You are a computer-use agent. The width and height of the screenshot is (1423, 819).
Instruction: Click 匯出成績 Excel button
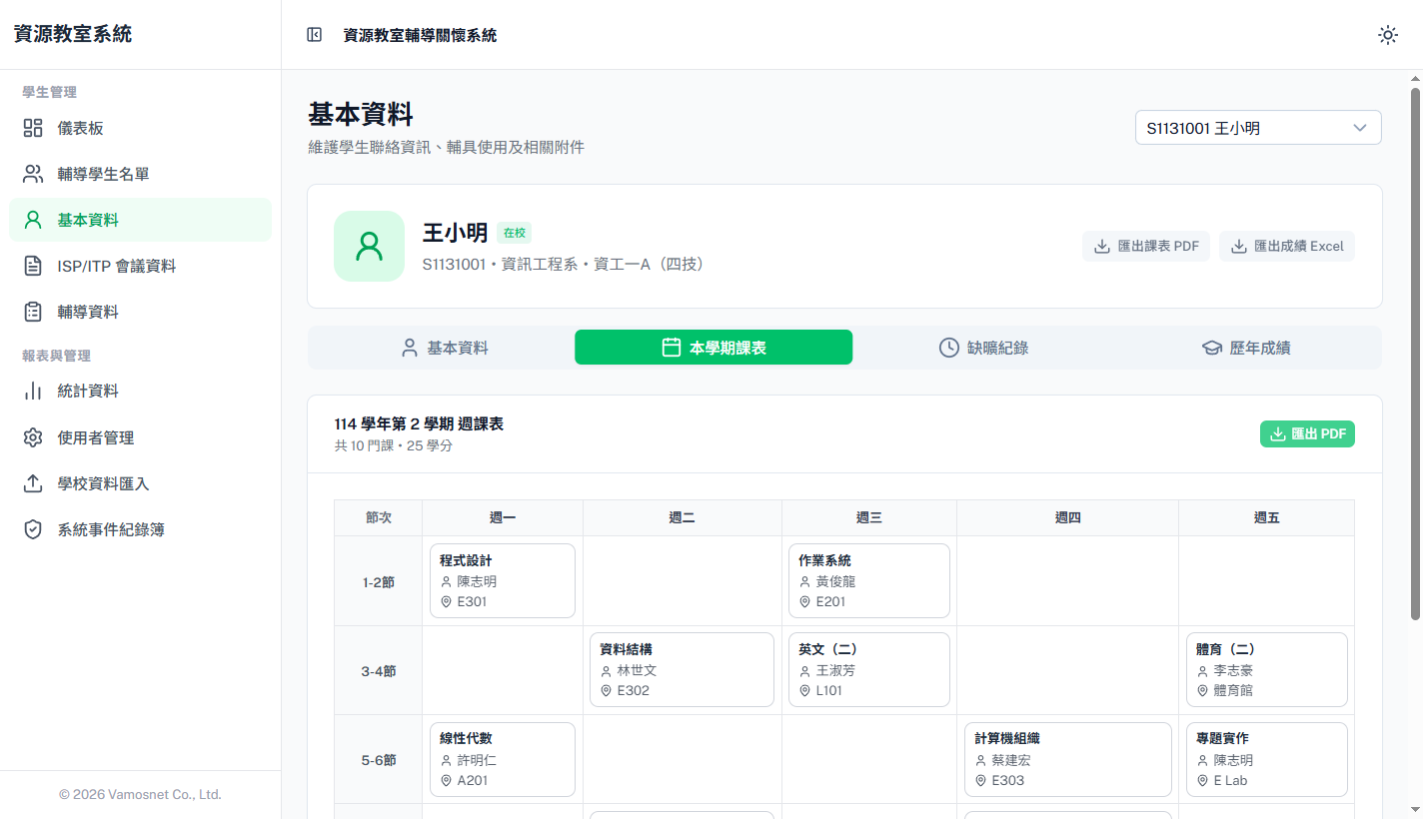point(1287,246)
